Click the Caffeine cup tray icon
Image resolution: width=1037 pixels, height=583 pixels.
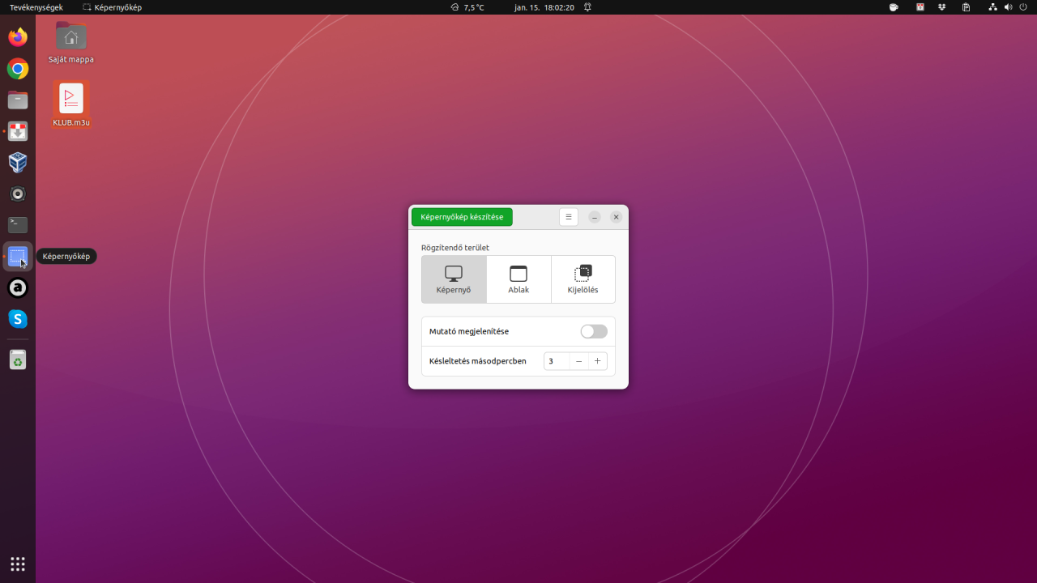coord(894,7)
